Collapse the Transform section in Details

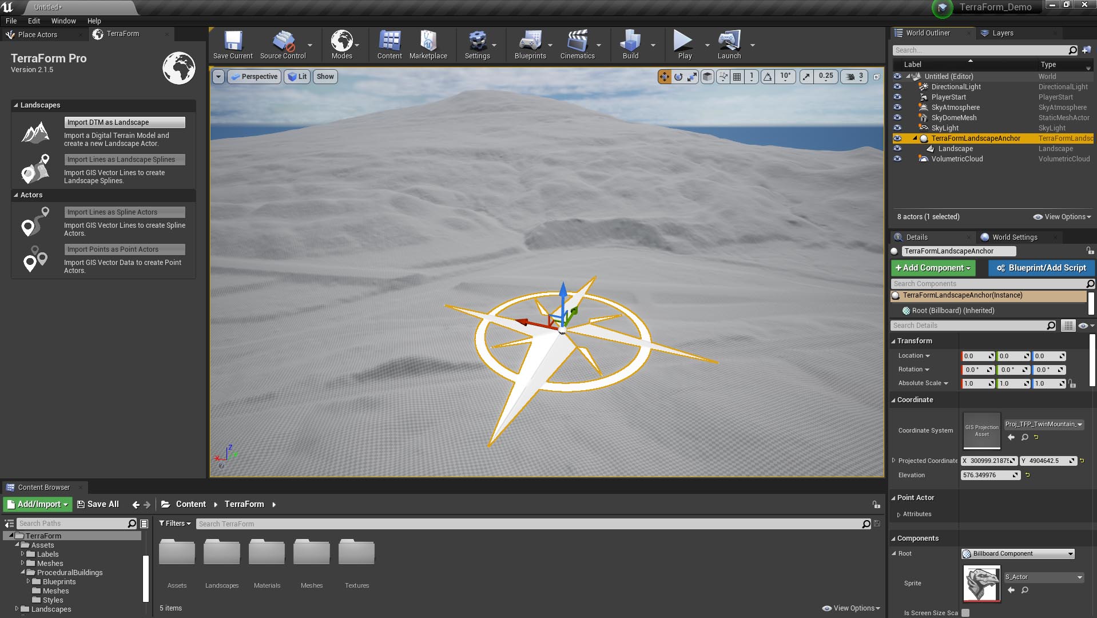[893, 341]
